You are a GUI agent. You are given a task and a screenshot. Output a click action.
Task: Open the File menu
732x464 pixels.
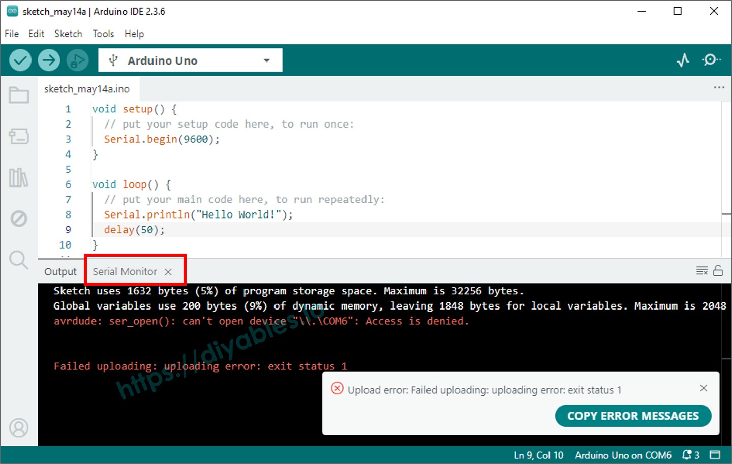pyautogui.click(x=12, y=34)
